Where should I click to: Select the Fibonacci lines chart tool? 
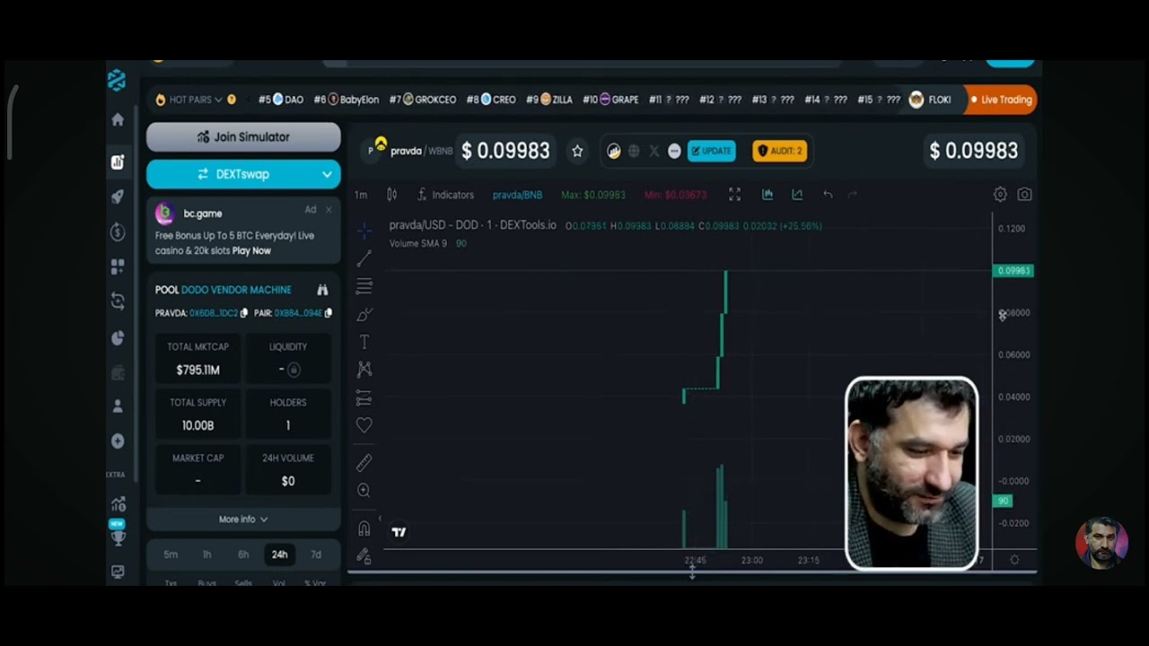coord(364,287)
